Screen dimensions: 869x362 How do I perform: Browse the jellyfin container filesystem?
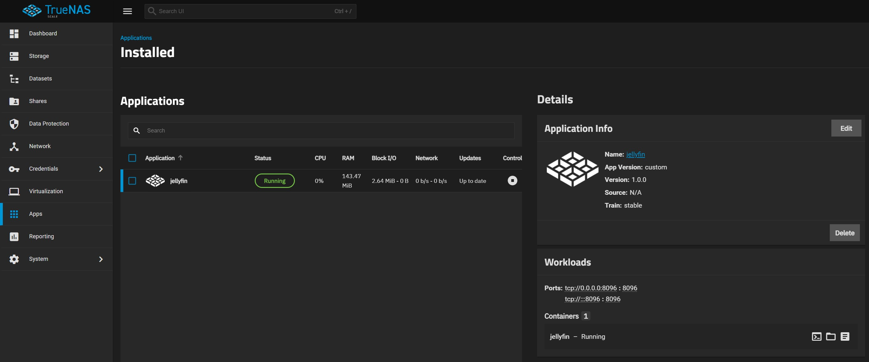(x=830, y=336)
